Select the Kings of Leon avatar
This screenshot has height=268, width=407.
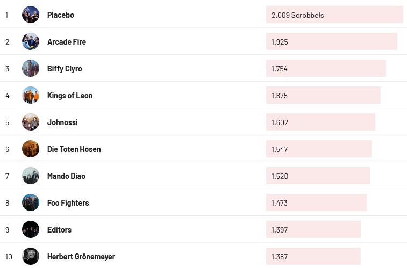tap(31, 95)
